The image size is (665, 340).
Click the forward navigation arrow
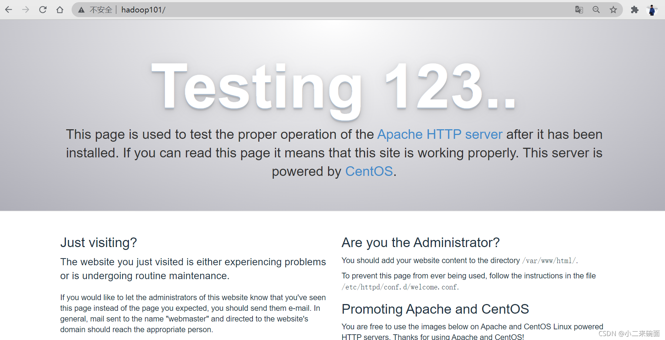click(x=26, y=10)
